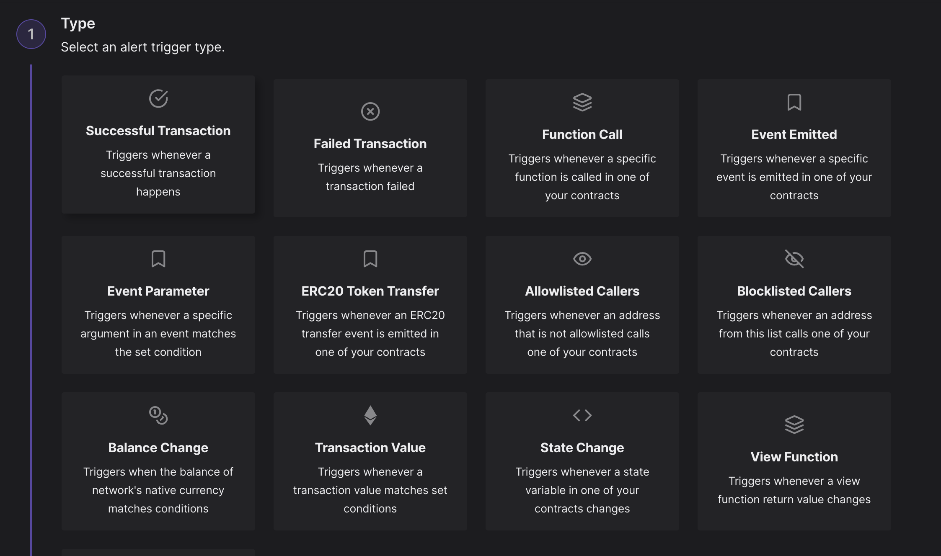
Task: Click the State Change code brackets icon
Action: coord(582,415)
